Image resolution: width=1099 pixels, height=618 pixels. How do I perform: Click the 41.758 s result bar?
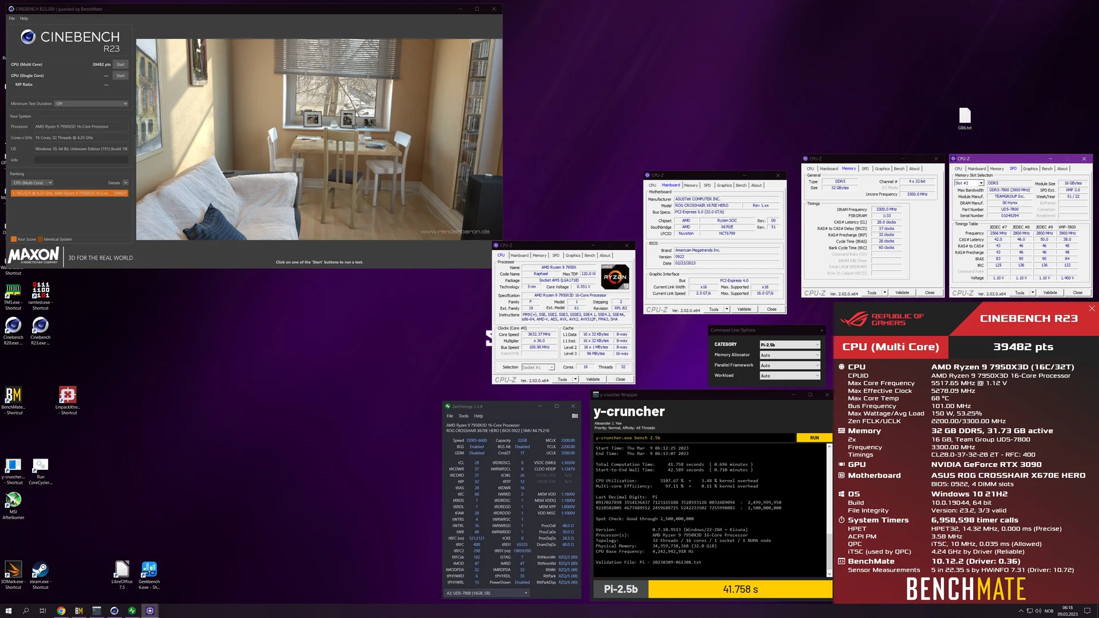[x=740, y=589]
